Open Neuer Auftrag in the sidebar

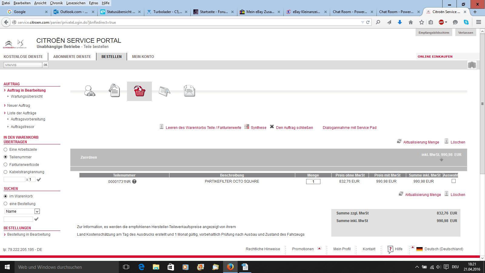[18, 106]
